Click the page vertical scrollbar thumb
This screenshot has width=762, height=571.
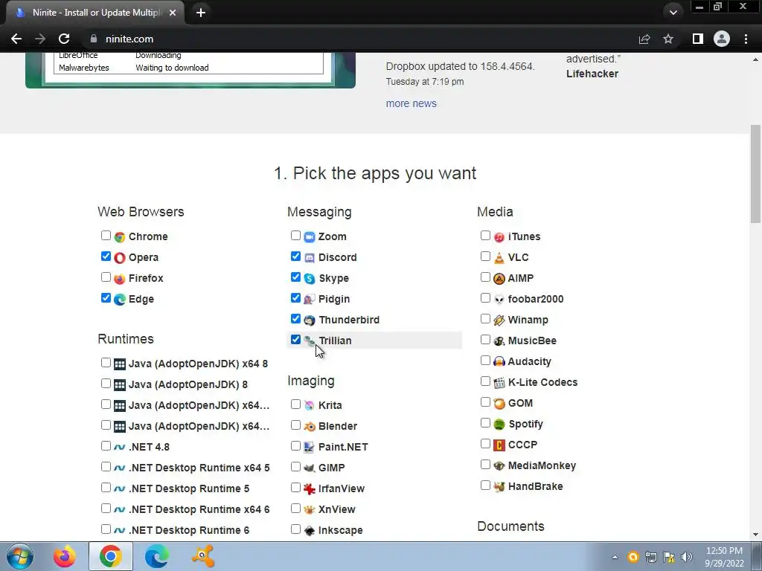click(x=755, y=172)
